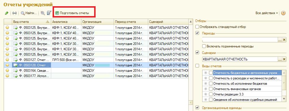
Task: Open Периоды selection with the ellipsis button
Action: [x=280, y=40]
